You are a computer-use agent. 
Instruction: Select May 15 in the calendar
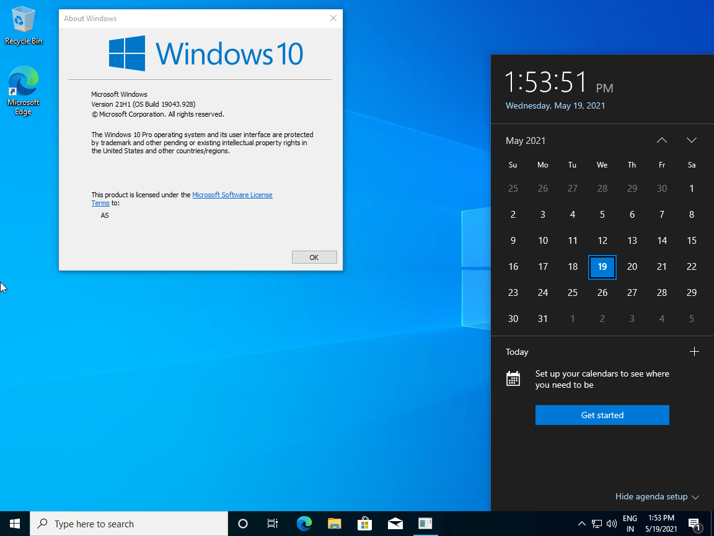[x=691, y=241]
